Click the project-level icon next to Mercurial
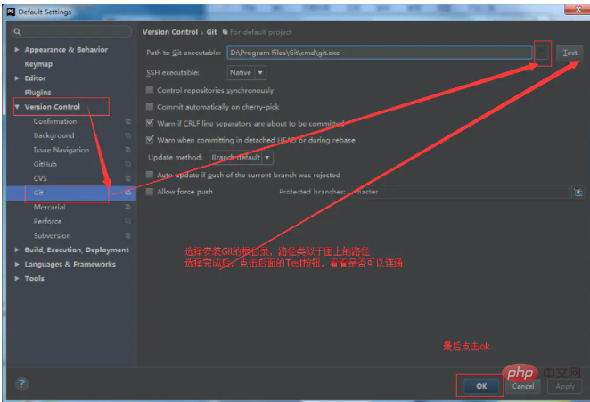Viewport: 590px width, 402px height. pos(128,207)
